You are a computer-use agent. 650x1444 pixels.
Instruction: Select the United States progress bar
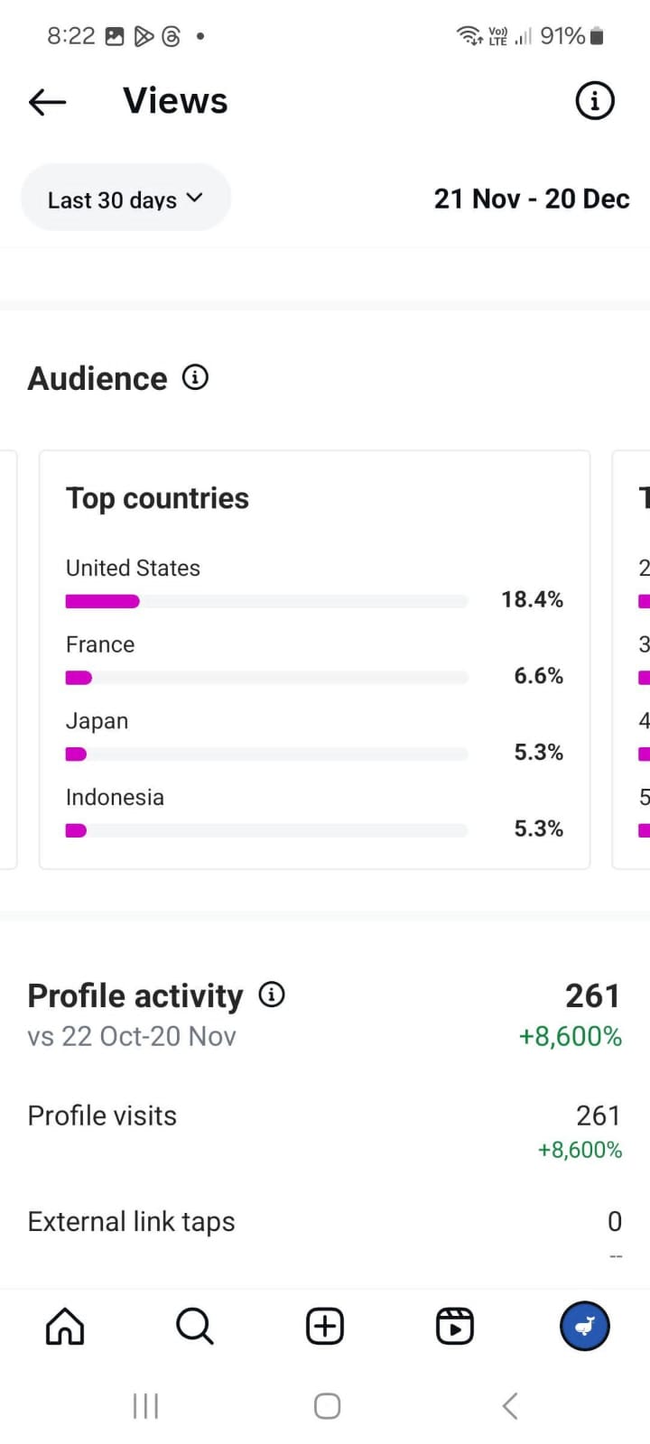pyautogui.click(x=266, y=601)
